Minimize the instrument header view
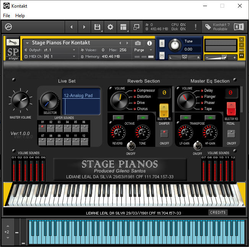 pos(241,45)
